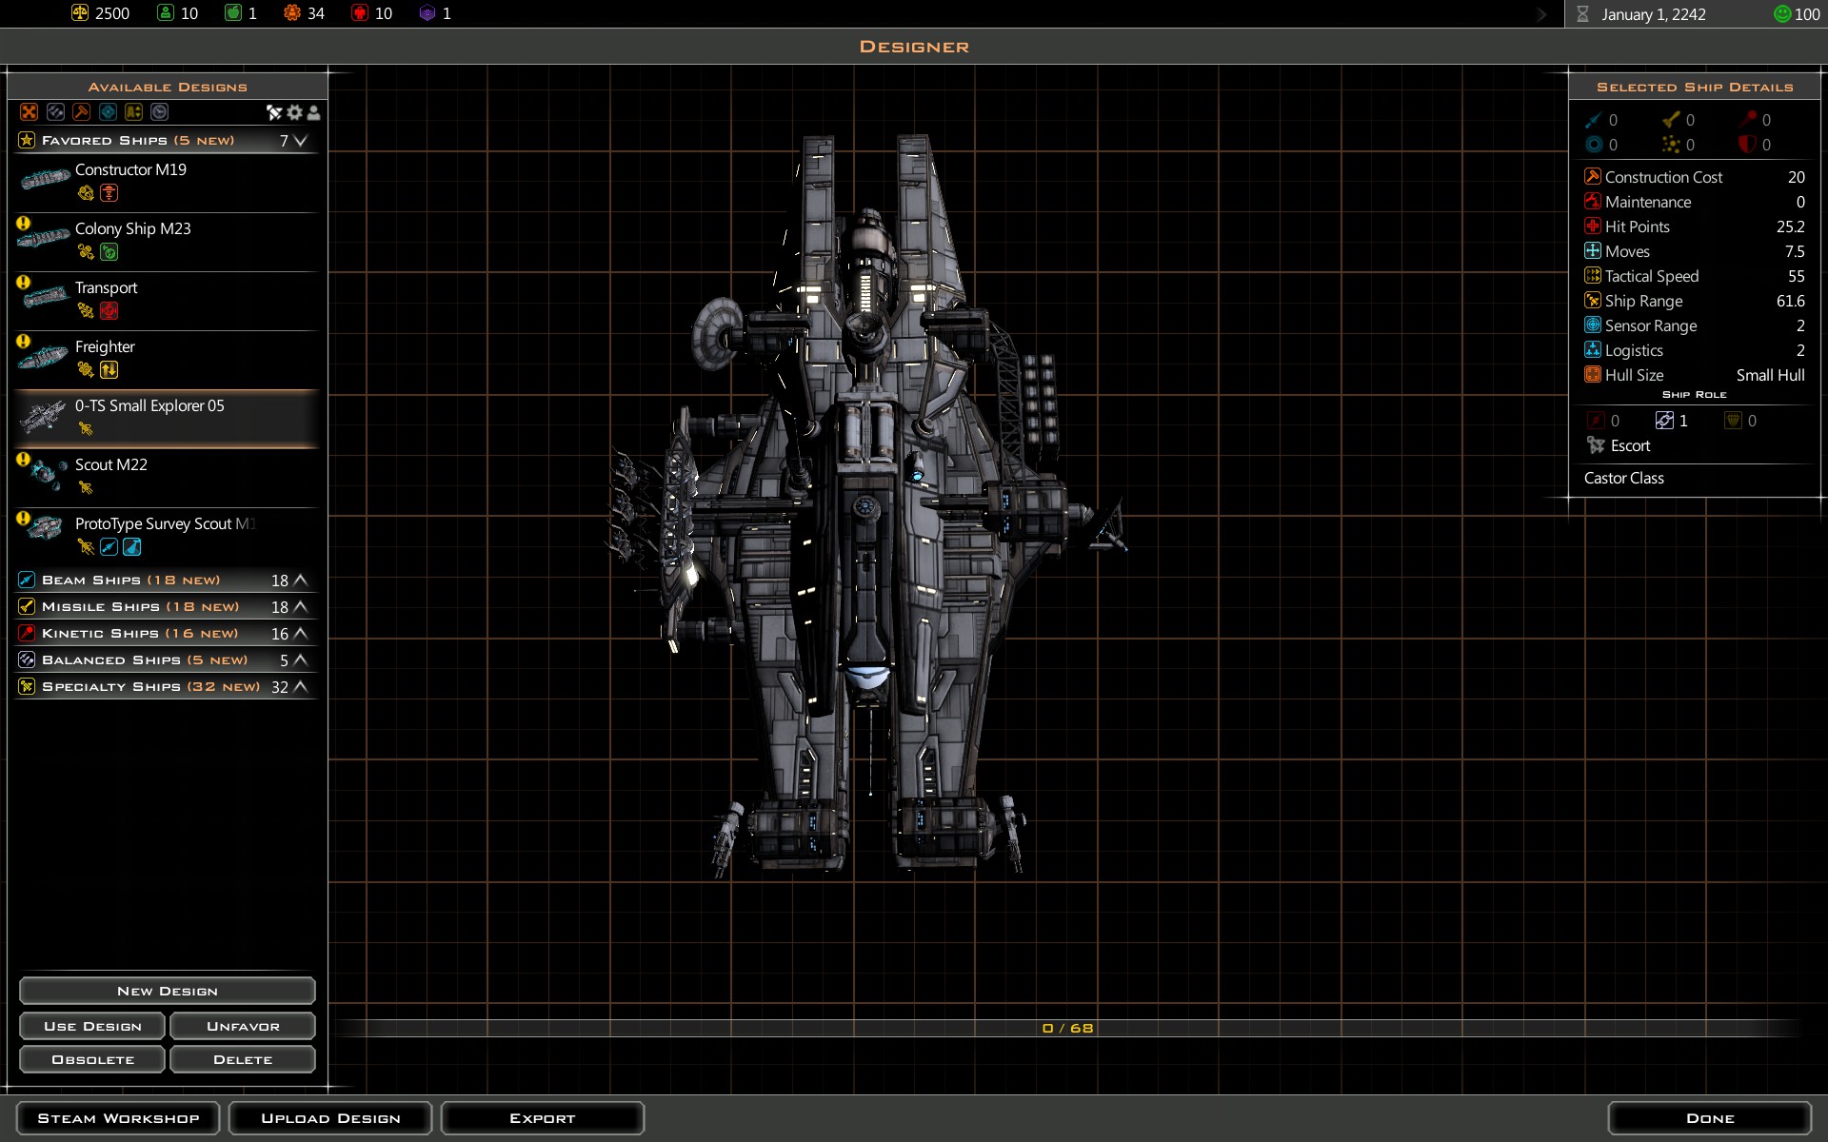This screenshot has width=1828, height=1142.
Task: Expand the Balanced Ships category
Action: [x=301, y=660]
